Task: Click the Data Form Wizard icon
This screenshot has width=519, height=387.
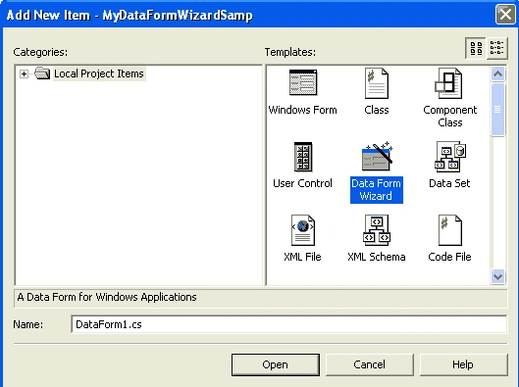Action: pyautogui.click(x=377, y=156)
